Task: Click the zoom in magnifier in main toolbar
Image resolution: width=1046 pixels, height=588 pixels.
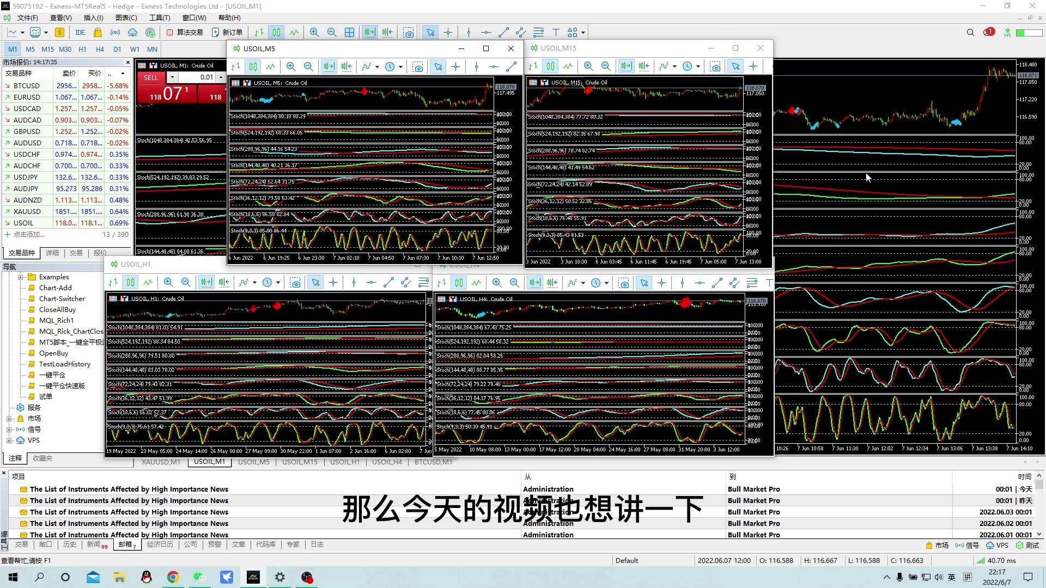Action: tap(314, 33)
